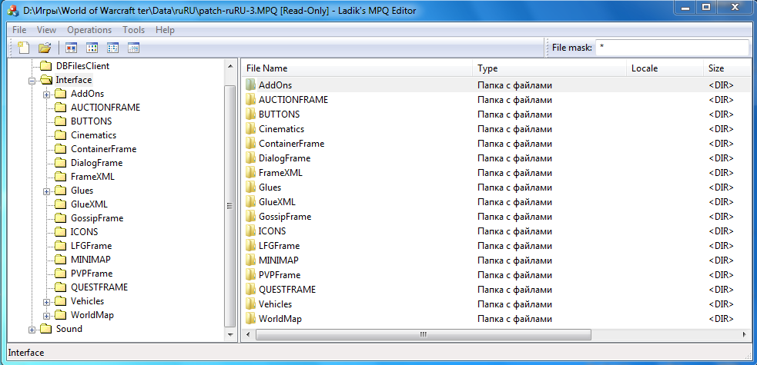
Task: Click the ContainerFrame folder icon in file list
Action: (x=250, y=144)
